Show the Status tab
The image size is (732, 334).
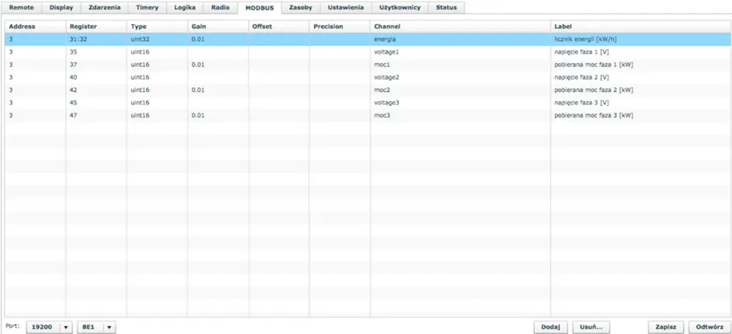(447, 7)
